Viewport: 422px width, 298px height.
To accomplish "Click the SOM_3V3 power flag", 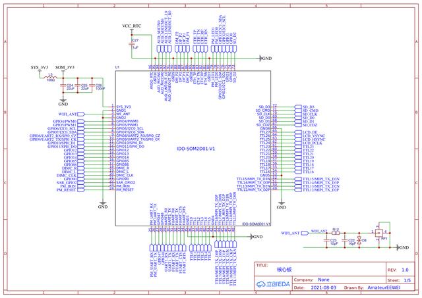I will [65, 69].
